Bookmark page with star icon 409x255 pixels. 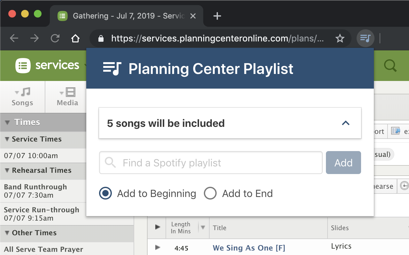340,39
